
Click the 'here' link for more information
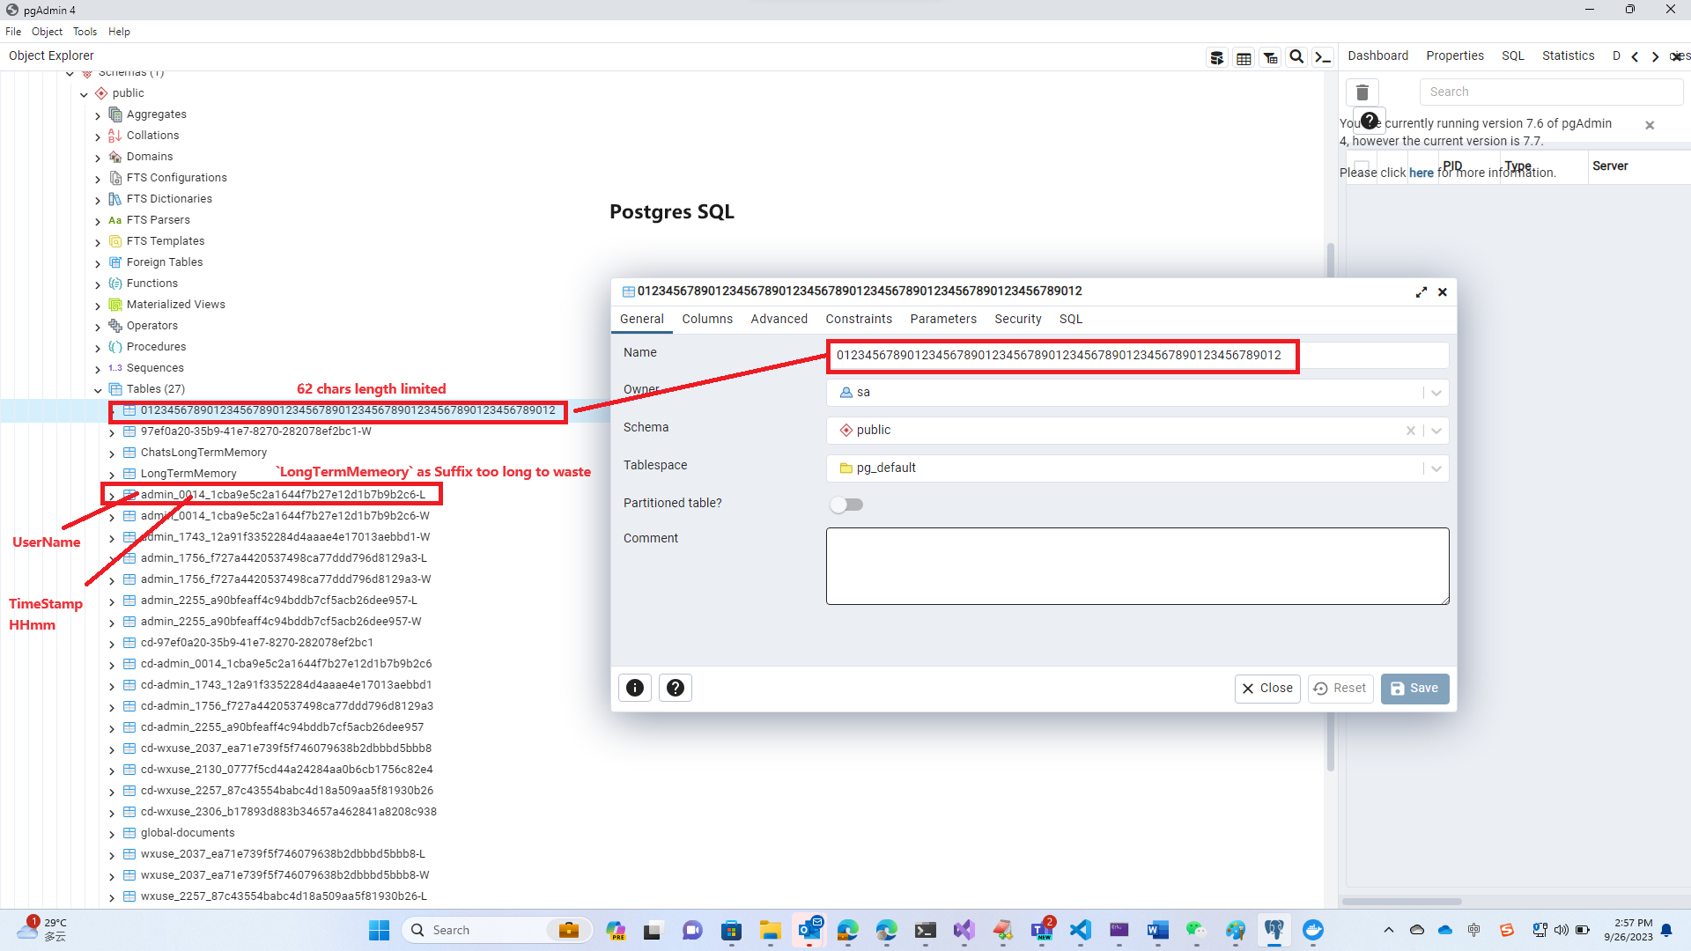[x=1421, y=173]
